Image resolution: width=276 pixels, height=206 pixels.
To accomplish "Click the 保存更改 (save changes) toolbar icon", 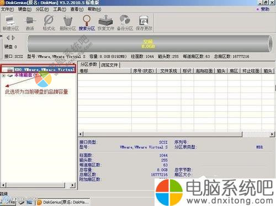I will coord(144,23).
